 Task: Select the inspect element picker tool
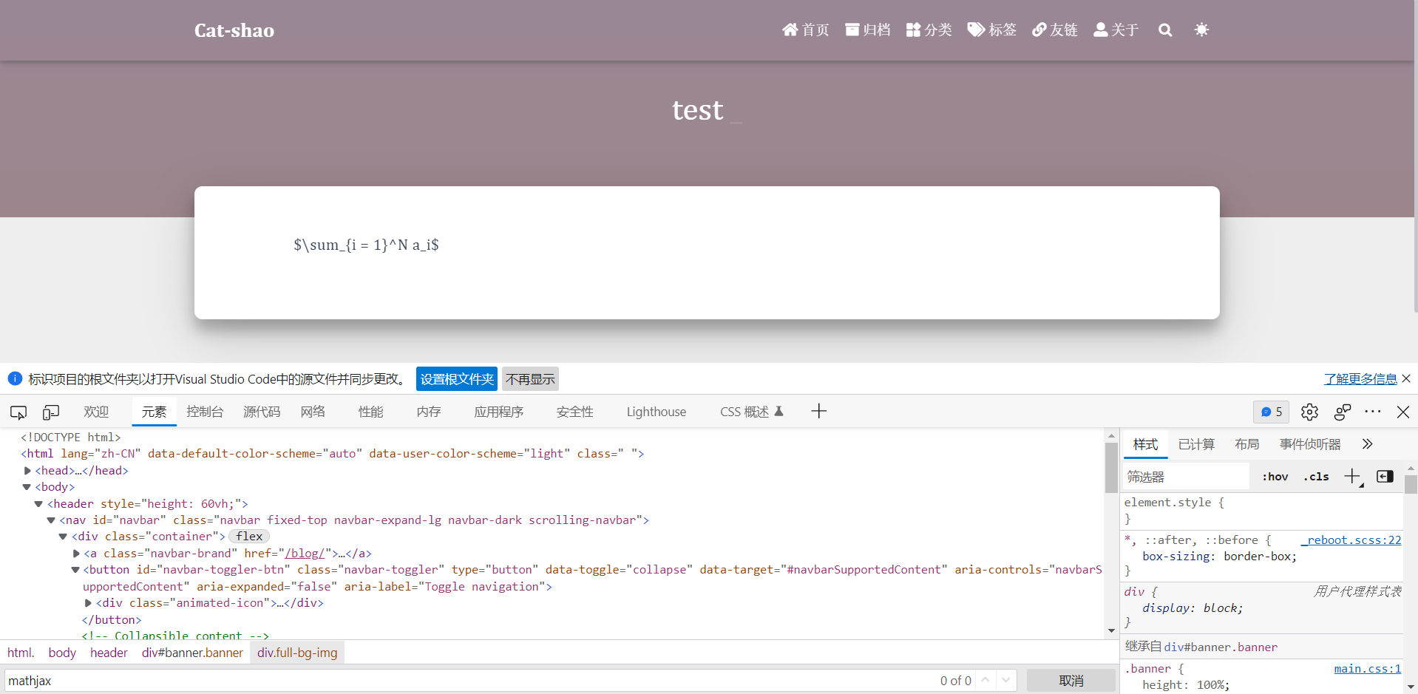point(18,412)
